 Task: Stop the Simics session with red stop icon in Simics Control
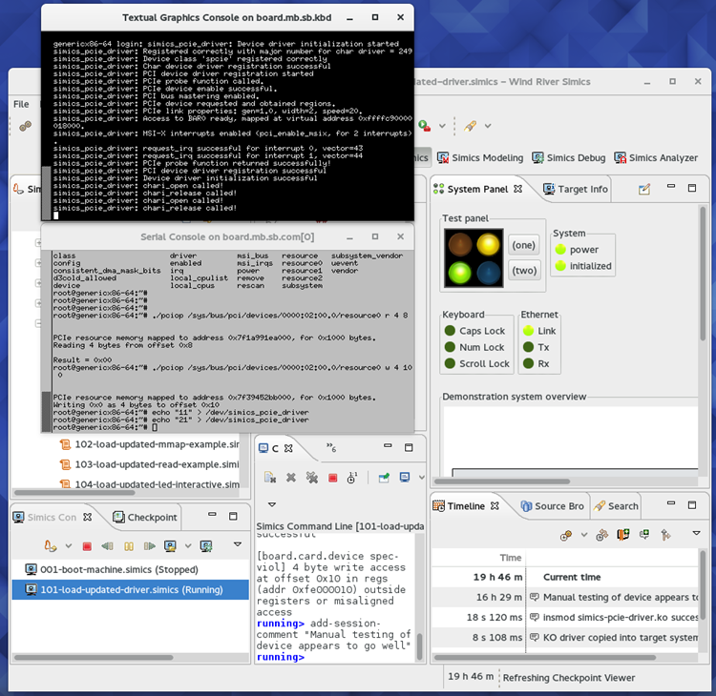tap(87, 546)
